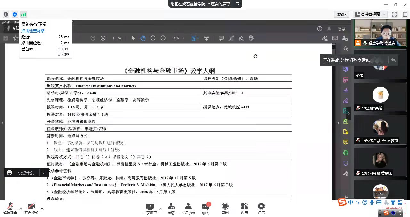Toggle the side panel layout icon
The height and width of the screenshot is (217, 410).
[x=405, y=14]
